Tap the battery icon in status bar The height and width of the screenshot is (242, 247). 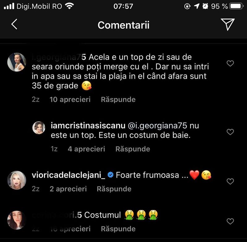pos(237,6)
